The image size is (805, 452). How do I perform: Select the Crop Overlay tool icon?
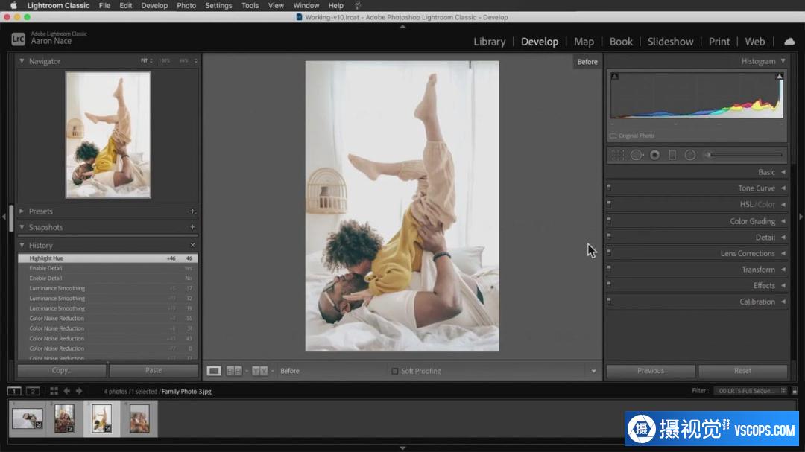click(618, 155)
